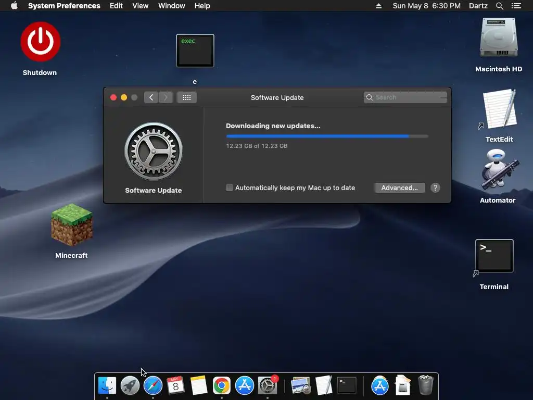533x400 pixels.
Task: Open the exec file named e
Action: (x=195, y=51)
